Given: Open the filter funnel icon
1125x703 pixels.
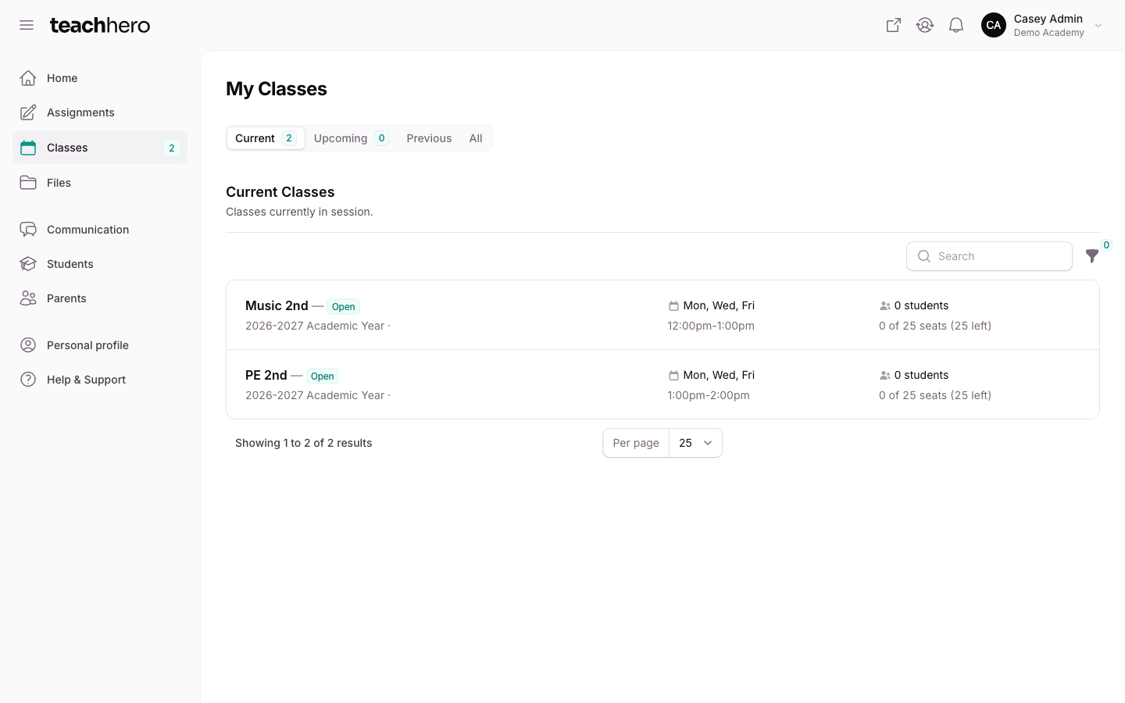Looking at the screenshot, I should (x=1092, y=256).
